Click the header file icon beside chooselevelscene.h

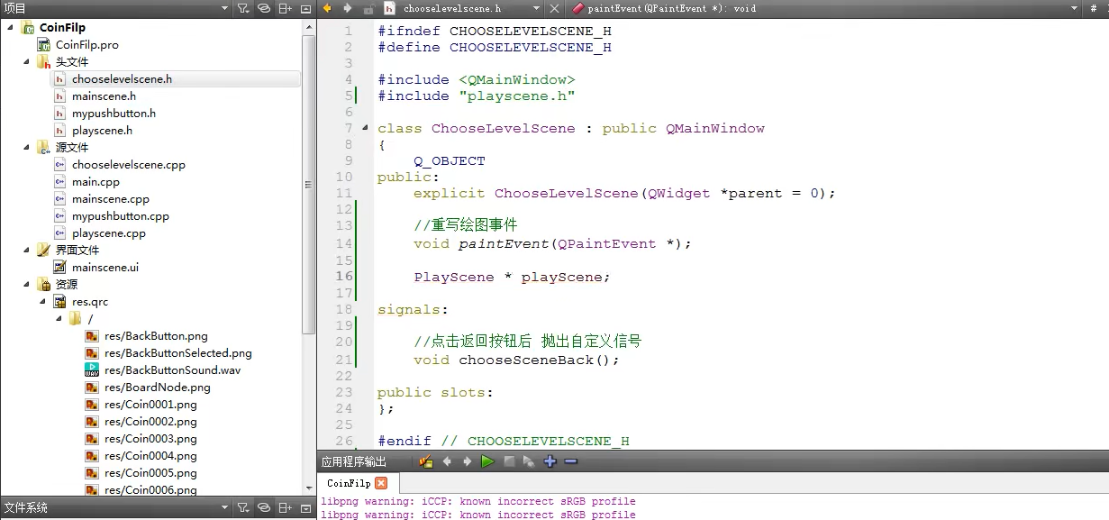pyautogui.click(x=390, y=8)
